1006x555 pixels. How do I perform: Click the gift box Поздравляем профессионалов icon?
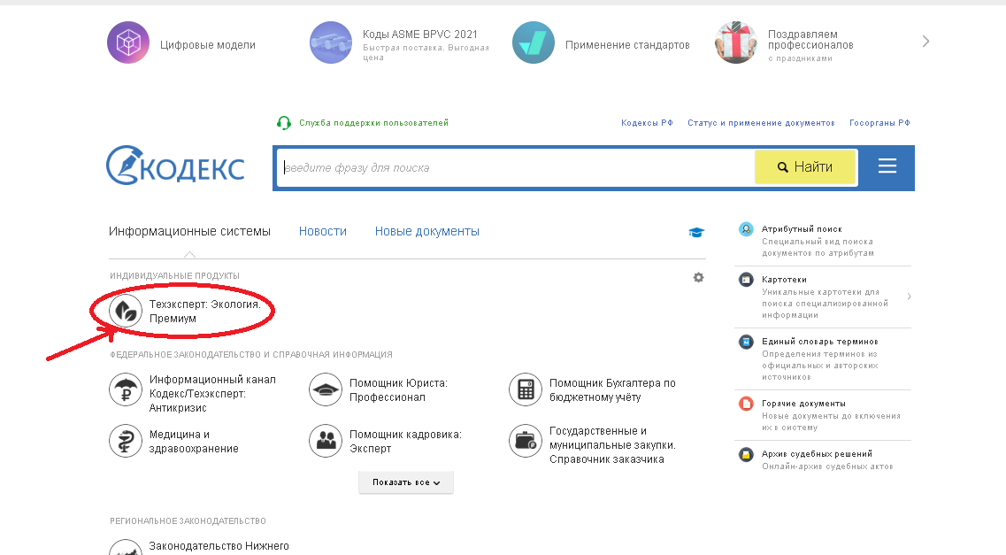(736, 42)
